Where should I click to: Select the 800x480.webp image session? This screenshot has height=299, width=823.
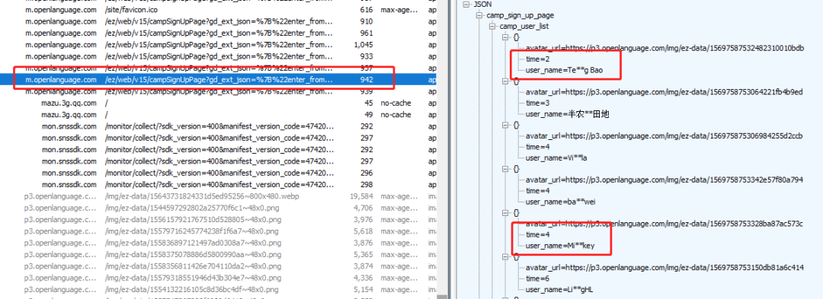click(218, 196)
